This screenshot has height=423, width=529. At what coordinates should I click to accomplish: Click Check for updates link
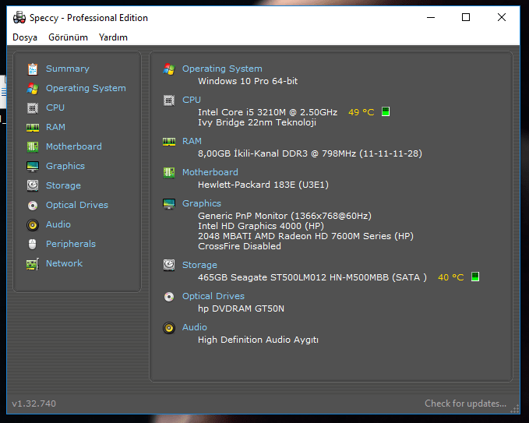466,404
